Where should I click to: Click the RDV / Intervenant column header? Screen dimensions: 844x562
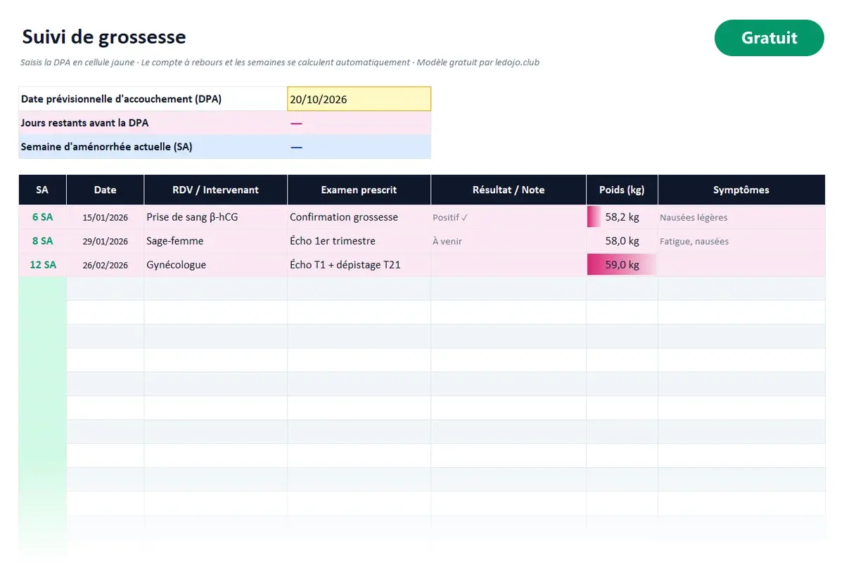coord(216,190)
